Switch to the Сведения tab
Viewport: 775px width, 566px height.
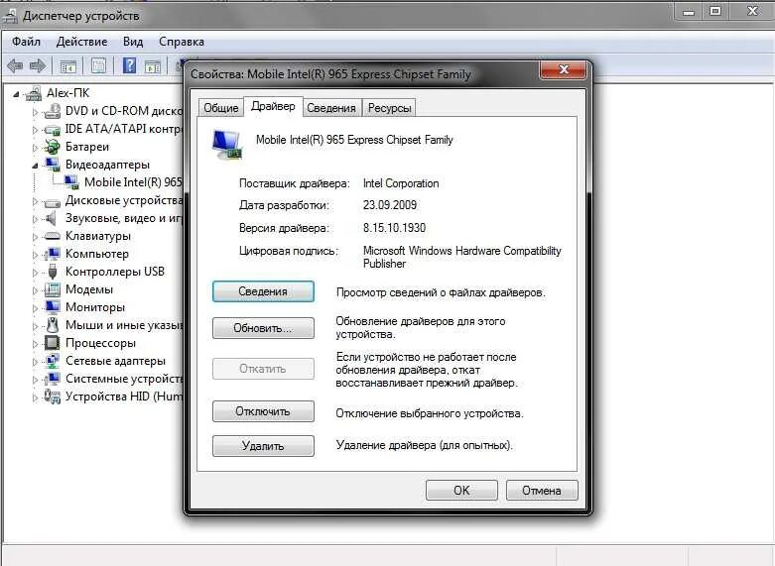(x=331, y=108)
